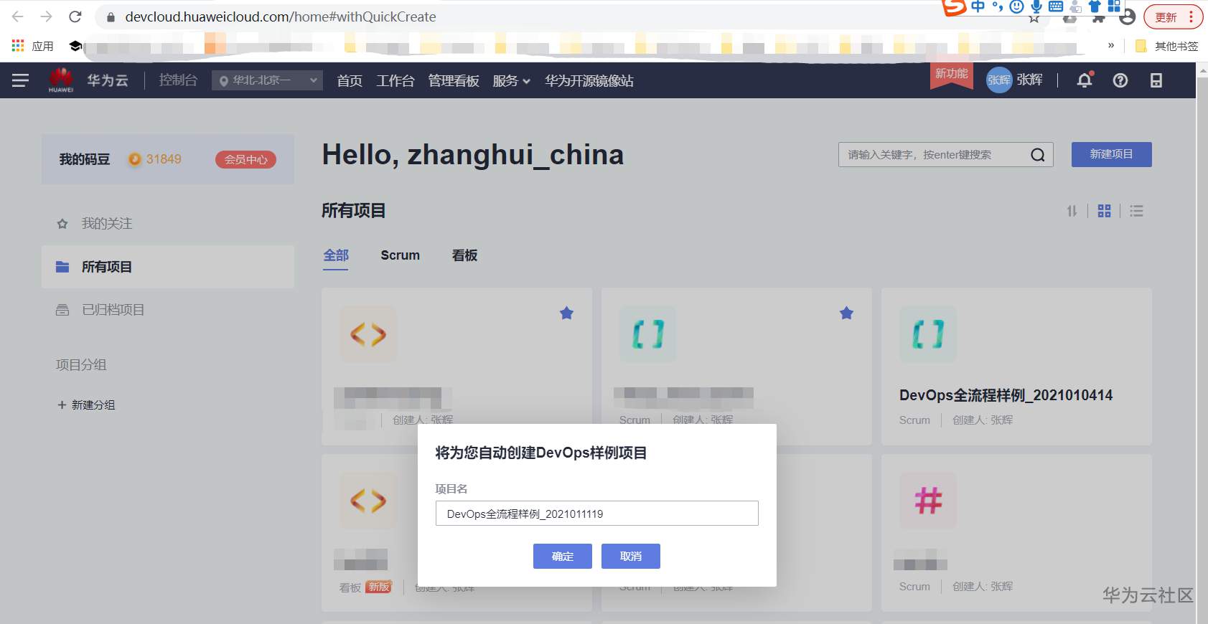Viewport: 1208px width, 624px height.
Task: Click orange code icon on starred project card
Action: (x=368, y=334)
